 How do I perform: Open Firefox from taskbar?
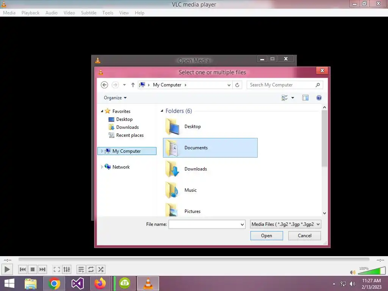(x=100, y=283)
